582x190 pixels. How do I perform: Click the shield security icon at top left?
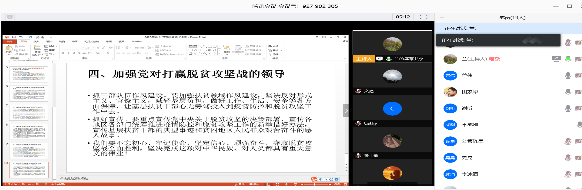point(9,17)
